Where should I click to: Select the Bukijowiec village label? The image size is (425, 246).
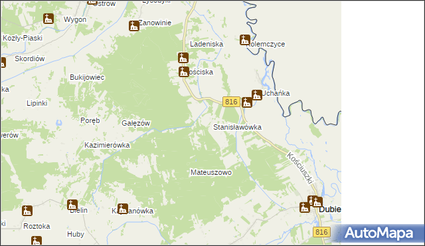click(87, 78)
